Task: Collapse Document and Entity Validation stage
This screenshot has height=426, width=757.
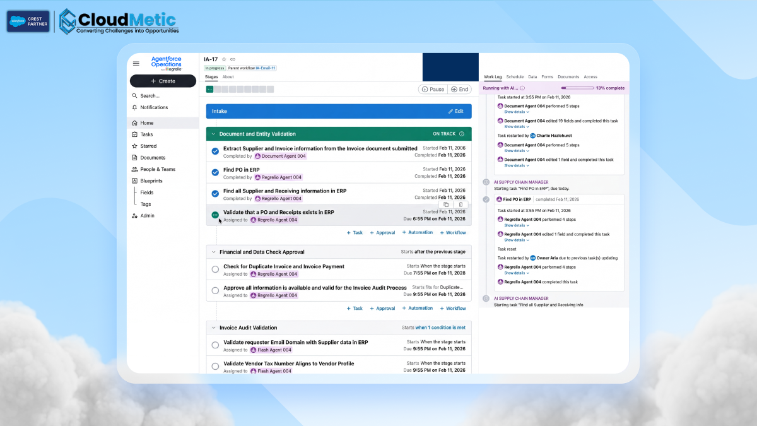Action: [213, 134]
